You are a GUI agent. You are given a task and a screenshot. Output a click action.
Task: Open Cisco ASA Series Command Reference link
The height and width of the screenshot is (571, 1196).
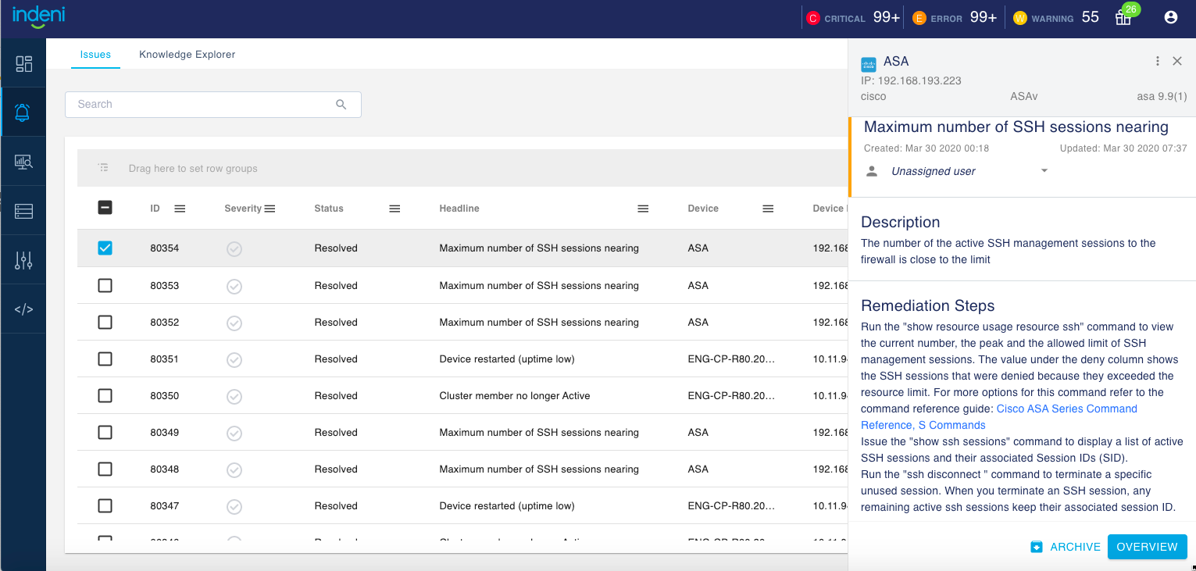[x=1066, y=409]
